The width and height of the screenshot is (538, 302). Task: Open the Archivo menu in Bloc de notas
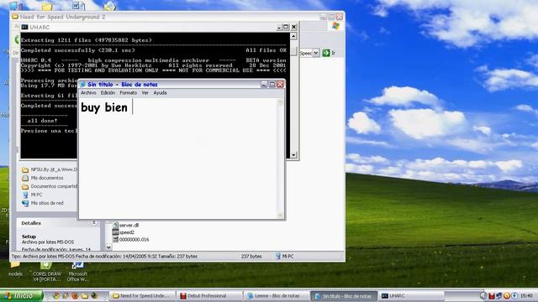tap(88, 93)
